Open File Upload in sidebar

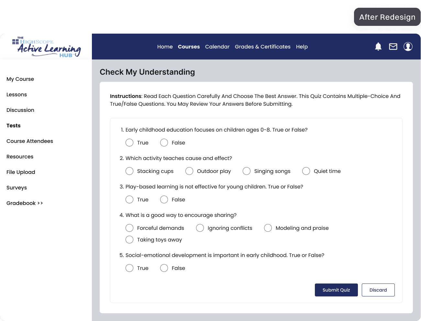pos(21,172)
